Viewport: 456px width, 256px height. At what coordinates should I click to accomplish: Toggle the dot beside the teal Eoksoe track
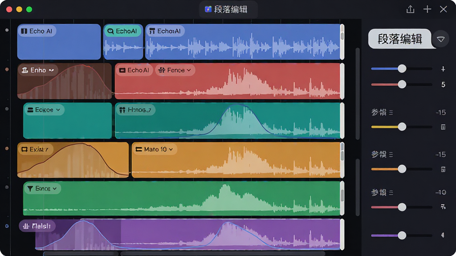(7, 109)
